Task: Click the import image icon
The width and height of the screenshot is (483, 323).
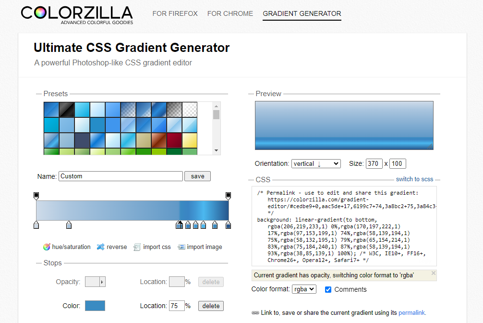Action: [181, 247]
